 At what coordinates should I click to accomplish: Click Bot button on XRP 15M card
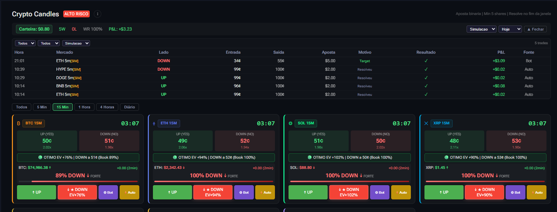(x=516, y=192)
